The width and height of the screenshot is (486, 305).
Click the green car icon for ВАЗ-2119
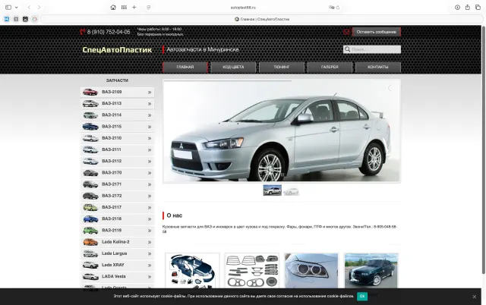click(90, 231)
